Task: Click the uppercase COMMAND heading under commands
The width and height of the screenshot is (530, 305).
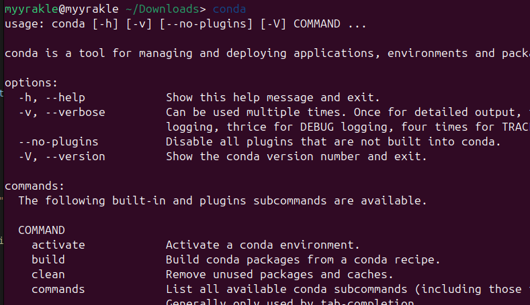Action: [42, 230]
